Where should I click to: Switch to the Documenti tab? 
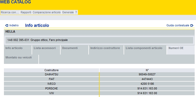click(74, 50)
